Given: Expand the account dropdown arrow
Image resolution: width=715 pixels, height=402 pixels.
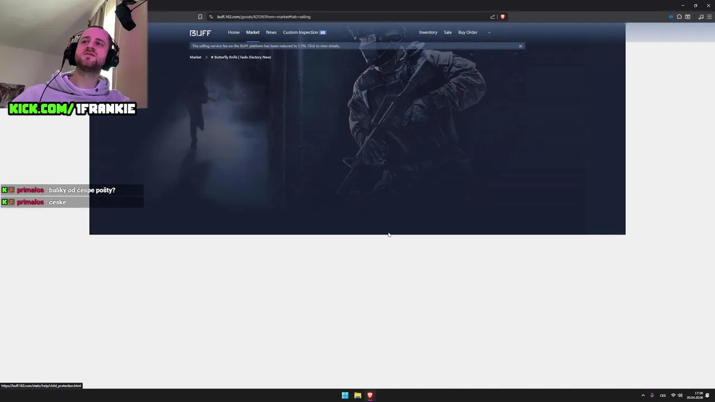Looking at the screenshot, I should (x=489, y=32).
